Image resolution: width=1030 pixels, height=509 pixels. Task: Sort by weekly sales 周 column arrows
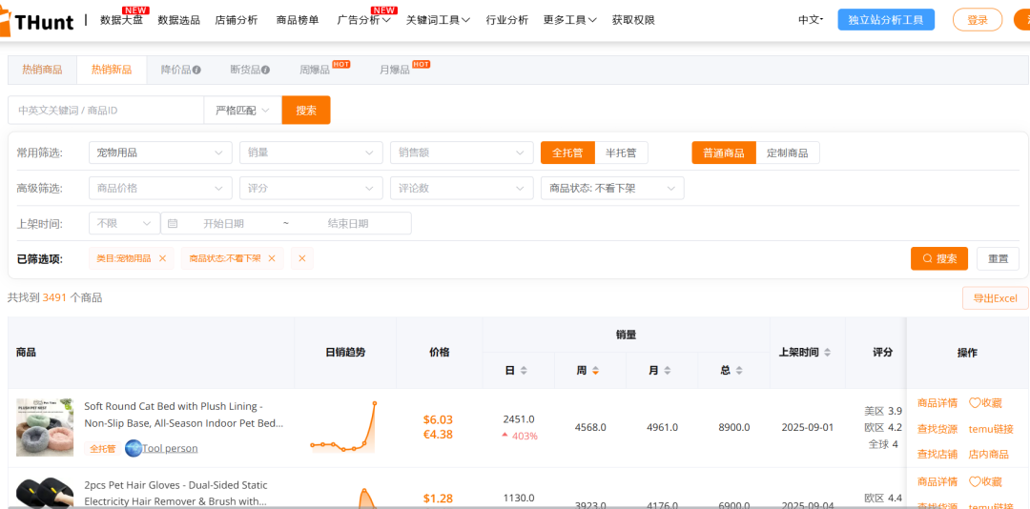(x=596, y=371)
